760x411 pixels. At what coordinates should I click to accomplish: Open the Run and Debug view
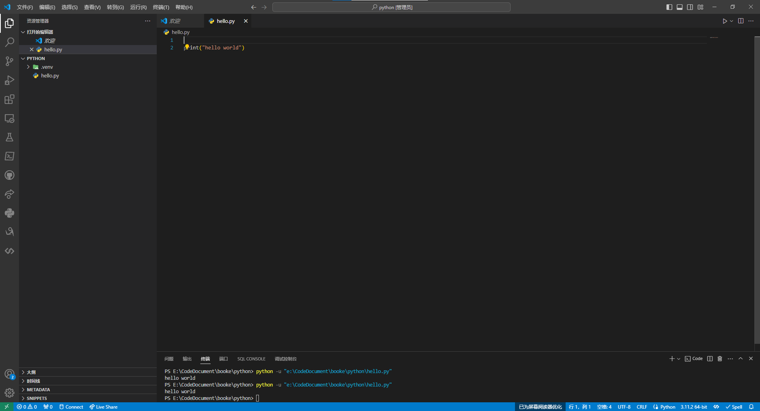(x=9, y=80)
